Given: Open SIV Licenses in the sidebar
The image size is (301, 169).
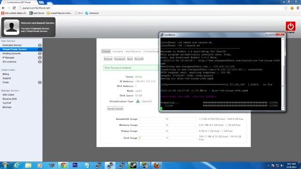Looking at the screenshot, I should click(x=21, y=61).
